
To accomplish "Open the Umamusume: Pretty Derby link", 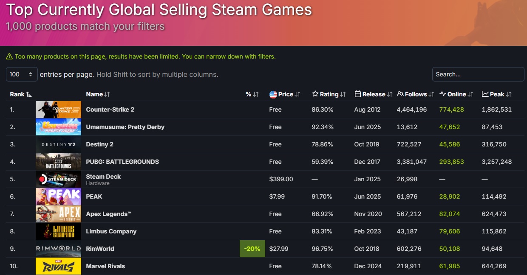I will [x=125, y=127].
